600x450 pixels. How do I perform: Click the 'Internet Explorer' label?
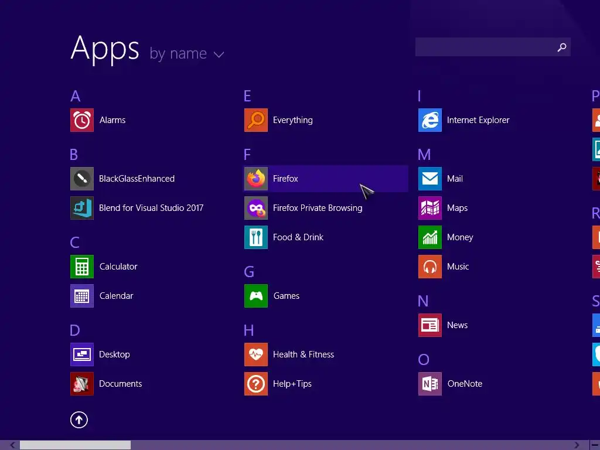[x=478, y=120]
